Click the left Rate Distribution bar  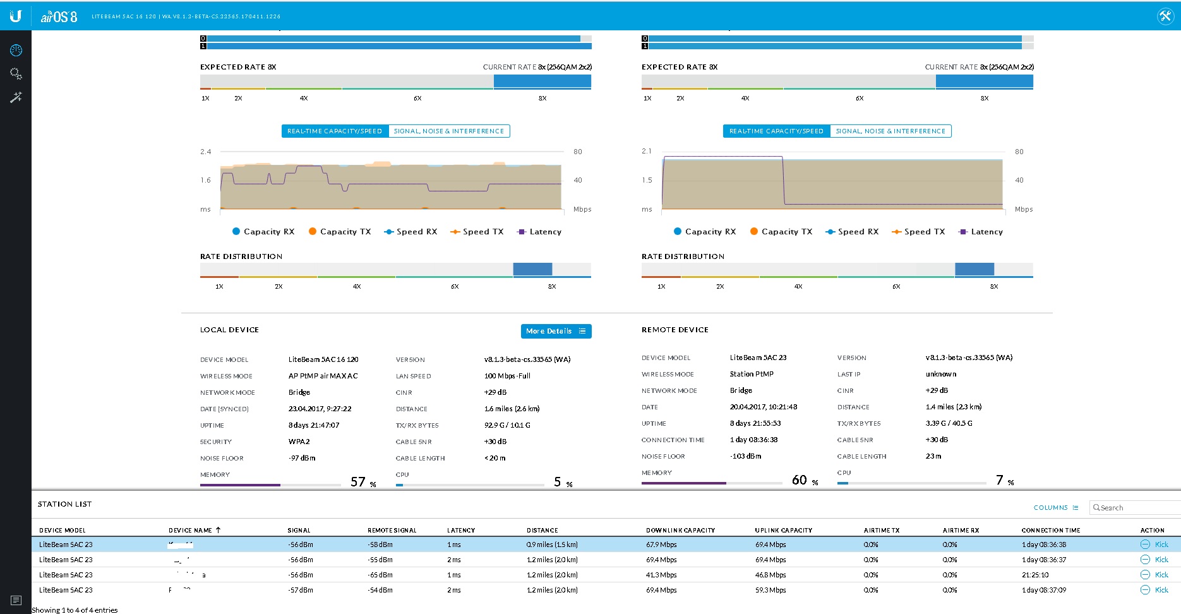click(x=395, y=270)
